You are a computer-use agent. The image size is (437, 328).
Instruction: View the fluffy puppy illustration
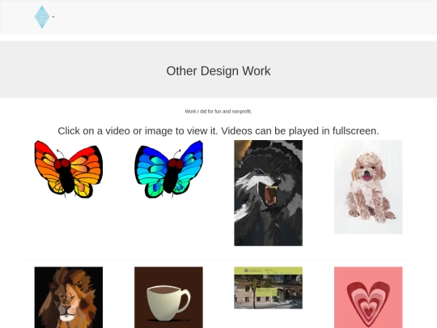368,187
